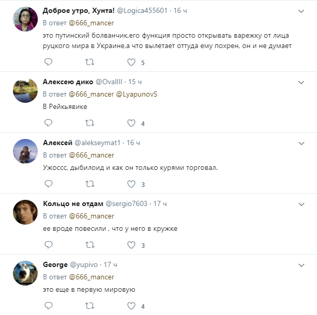
Task: Retweet the В Рейкьявике tweet
Action: tap(89, 123)
